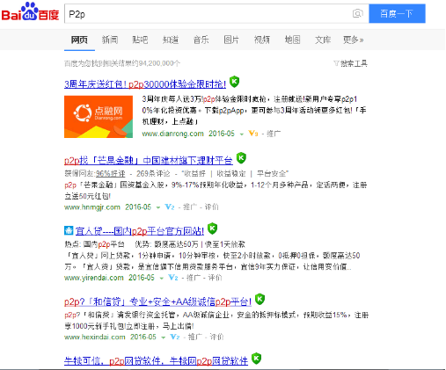Click the 点融网 orange ad thumbnail
Screen dimensions: 446x370
coord(99,117)
